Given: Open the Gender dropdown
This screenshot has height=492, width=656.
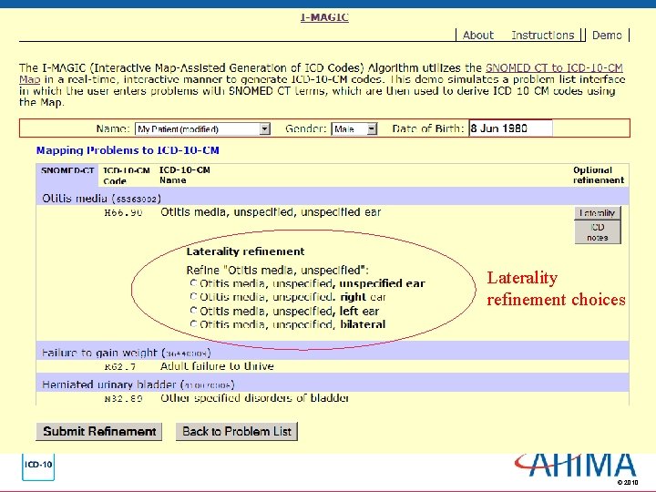Looking at the screenshot, I should tap(354, 128).
